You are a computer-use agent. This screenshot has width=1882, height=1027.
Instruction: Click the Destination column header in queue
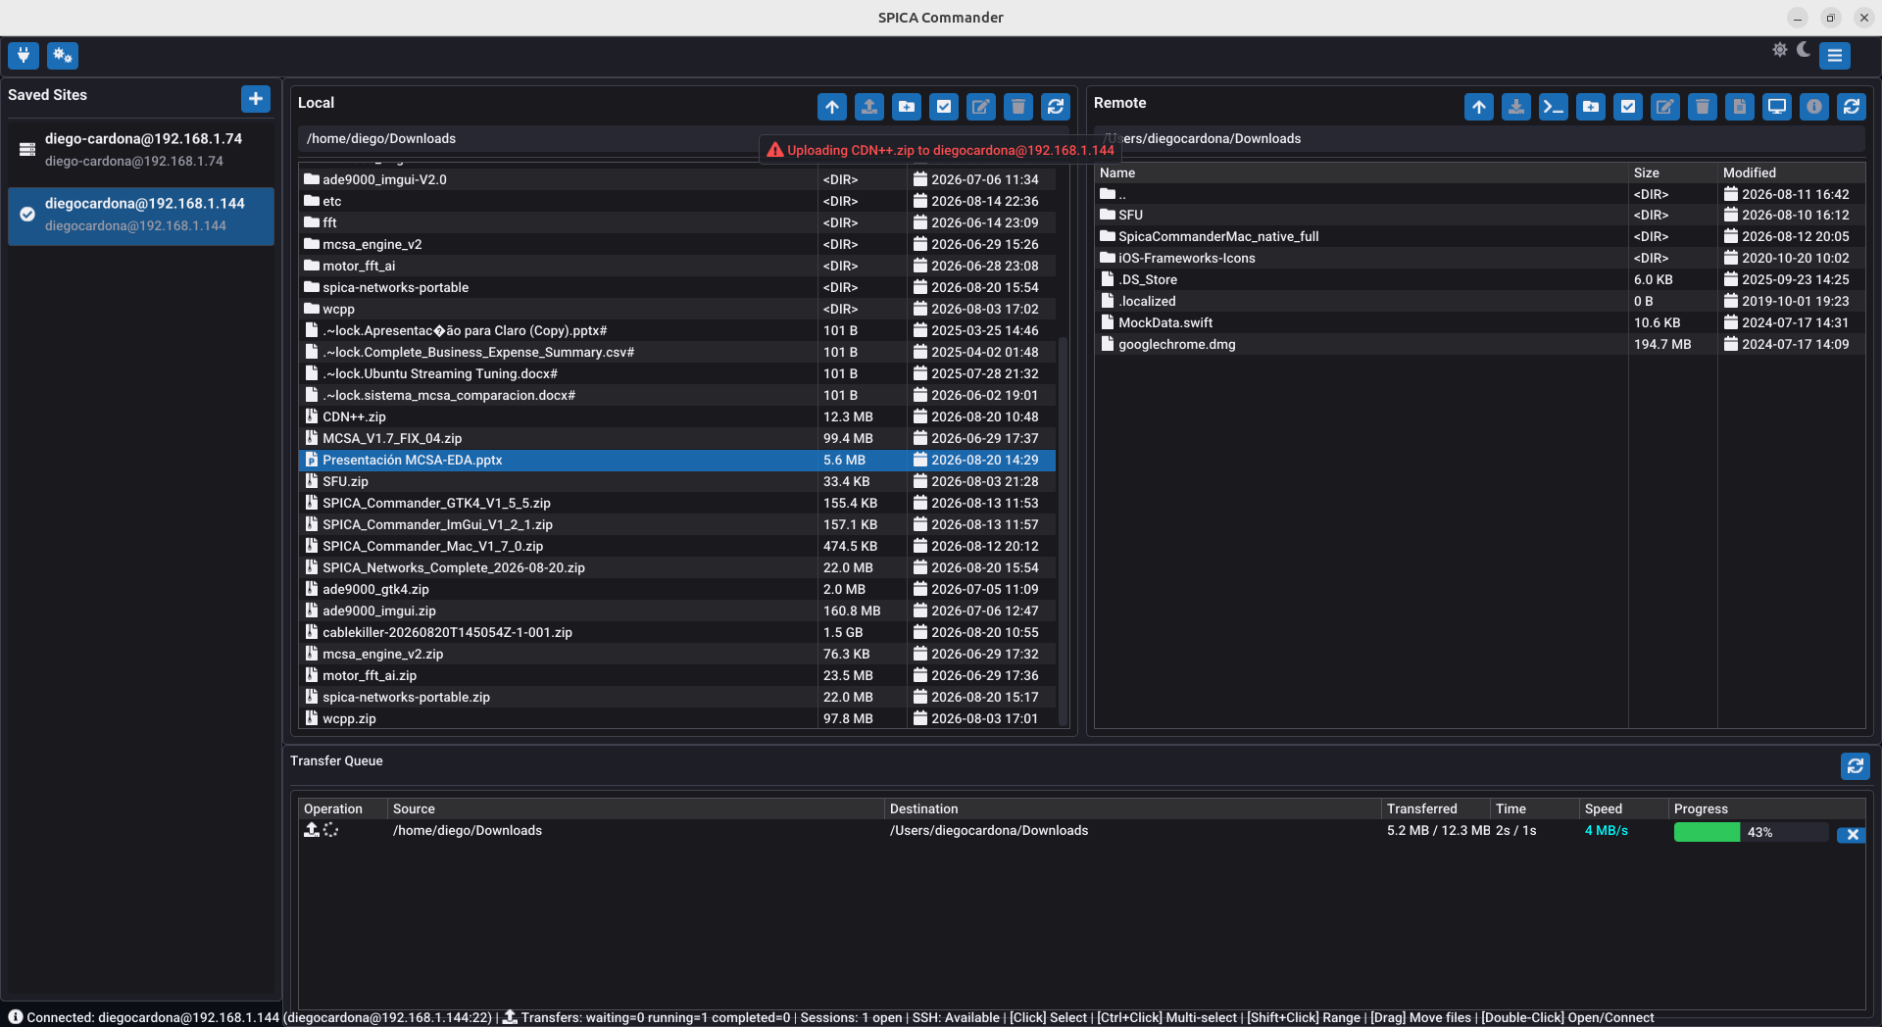coord(1132,808)
